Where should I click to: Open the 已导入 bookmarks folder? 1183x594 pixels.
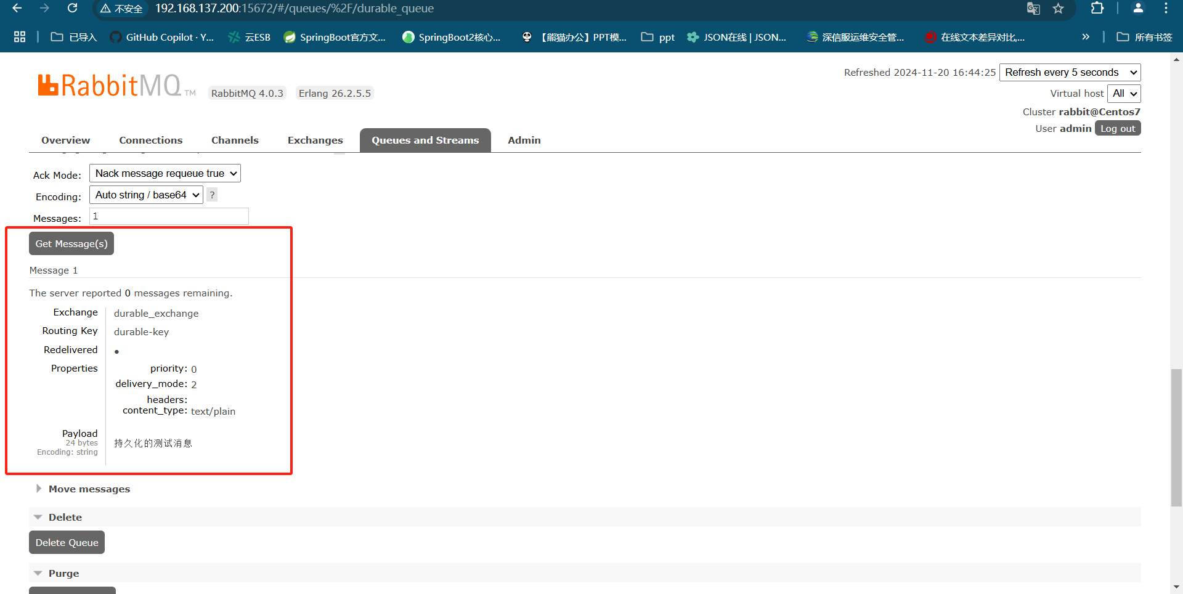coord(74,37)
